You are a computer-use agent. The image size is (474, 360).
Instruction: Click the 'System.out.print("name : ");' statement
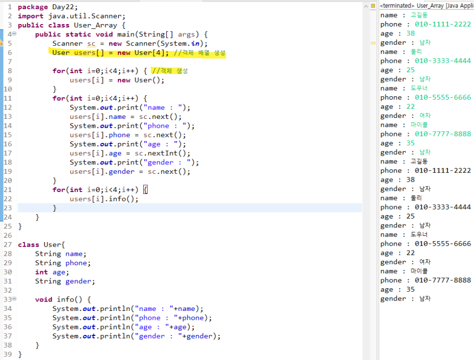130,108
